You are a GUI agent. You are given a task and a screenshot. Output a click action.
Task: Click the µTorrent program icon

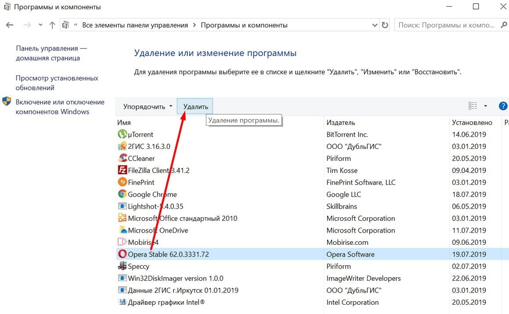122,134
